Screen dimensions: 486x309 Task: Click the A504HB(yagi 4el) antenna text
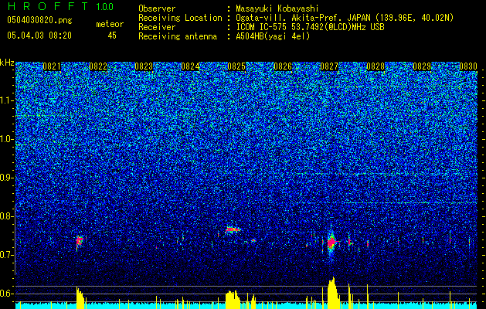tap(273, 36)
